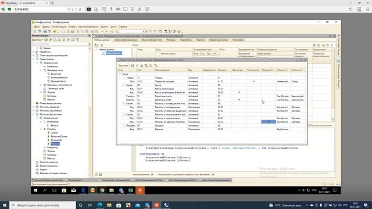Delete data set red X icon
Viewport: 372px width, 209px height.
click(x=102, y=45)
